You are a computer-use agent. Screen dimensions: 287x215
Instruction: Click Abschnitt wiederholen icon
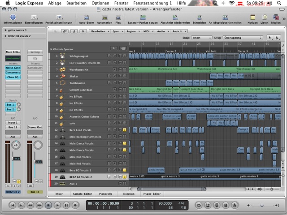click(x=175, y=17)
